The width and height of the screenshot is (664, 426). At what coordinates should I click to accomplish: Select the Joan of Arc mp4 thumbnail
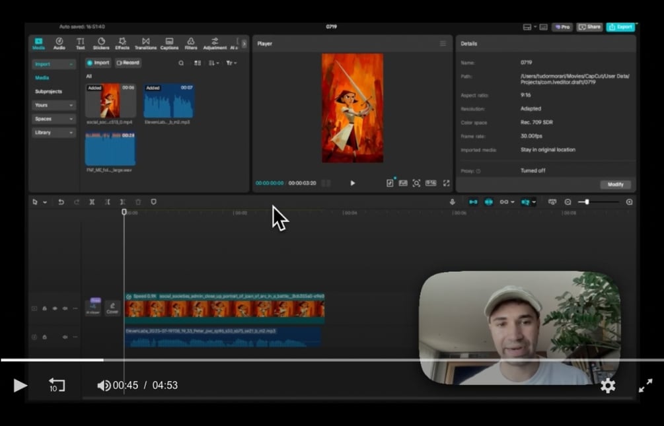110,101
